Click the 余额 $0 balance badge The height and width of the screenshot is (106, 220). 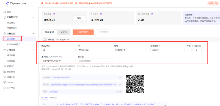click(213, 3)
